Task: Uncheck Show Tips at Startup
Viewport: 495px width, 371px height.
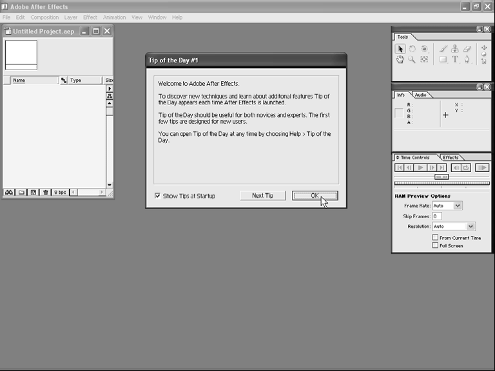Action: click(x=158, y=196)
